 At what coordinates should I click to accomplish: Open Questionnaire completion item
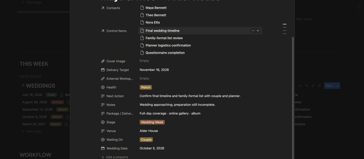click(165, 53)
